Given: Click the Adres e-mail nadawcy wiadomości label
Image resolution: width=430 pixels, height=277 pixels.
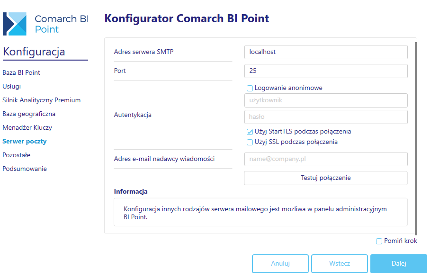Looking at the screenshot, I should coord(164,159).
